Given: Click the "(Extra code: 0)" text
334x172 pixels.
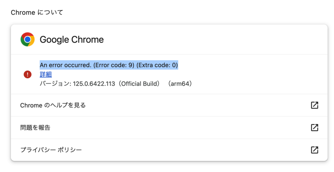Looking at the screenshot, I should coord(157,65).
